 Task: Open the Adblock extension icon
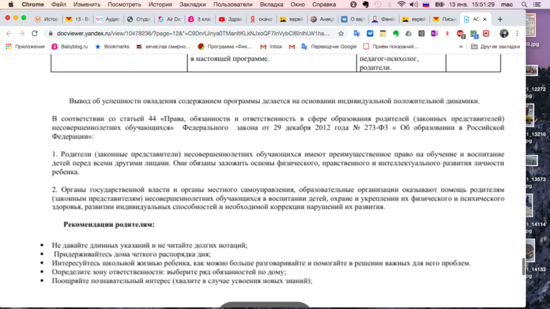[460, 34]
